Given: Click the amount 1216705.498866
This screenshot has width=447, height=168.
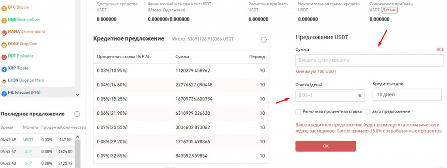Looking at the screenshot, I should [x=193, y=141].
